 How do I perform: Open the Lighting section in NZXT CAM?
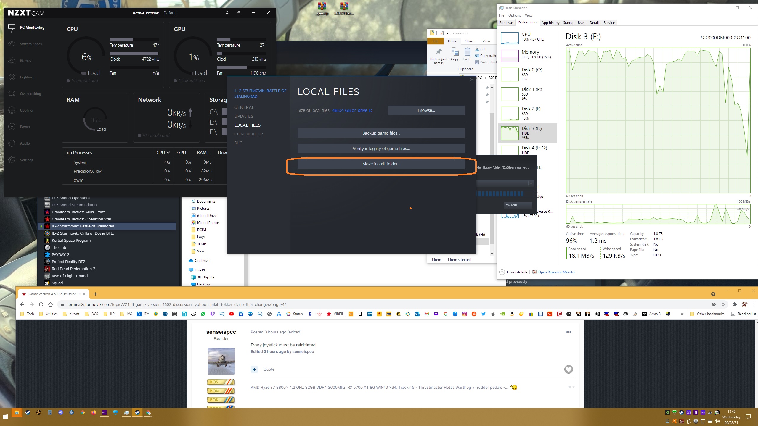tap(26, 77)
